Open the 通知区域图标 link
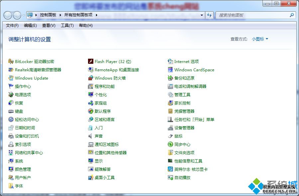The width and height of the screenshot is (299, 196). coord(107,145)
